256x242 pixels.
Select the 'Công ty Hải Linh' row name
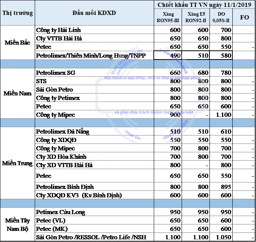click(x=94, y=30)
